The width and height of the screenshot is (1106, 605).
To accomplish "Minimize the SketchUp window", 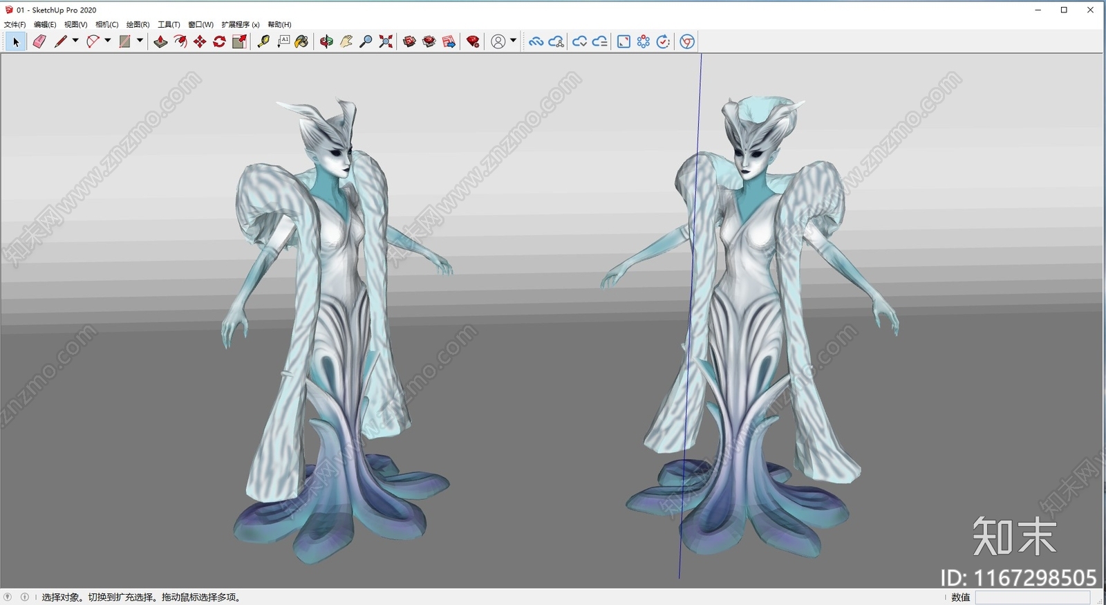I will [1038, 10].
